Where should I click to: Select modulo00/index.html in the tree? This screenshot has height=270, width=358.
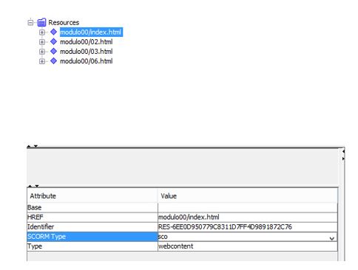(x=91, y=32)
